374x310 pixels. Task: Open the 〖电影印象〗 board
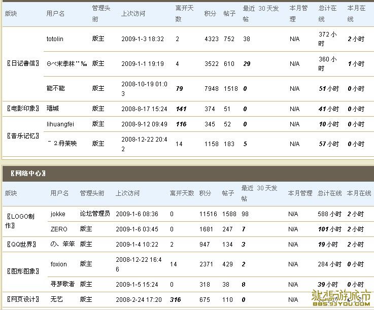(x=22, y=109)
